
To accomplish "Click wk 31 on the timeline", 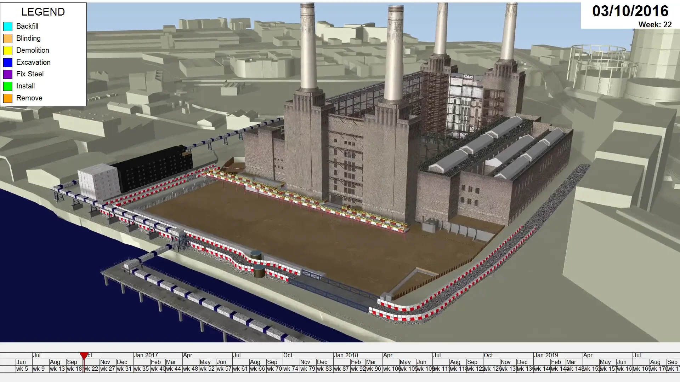I will point(124,369).
